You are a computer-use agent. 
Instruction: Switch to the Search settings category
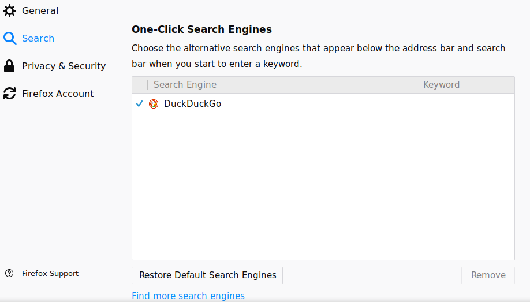[38, 39]
